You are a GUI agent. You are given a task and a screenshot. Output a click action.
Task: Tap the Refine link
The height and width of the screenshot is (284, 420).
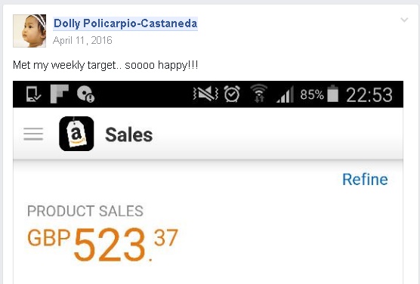tap(365, 179)
